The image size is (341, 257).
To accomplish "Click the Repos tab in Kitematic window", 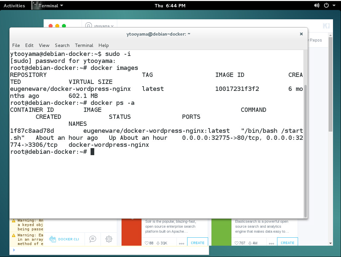I will [316, 40].
